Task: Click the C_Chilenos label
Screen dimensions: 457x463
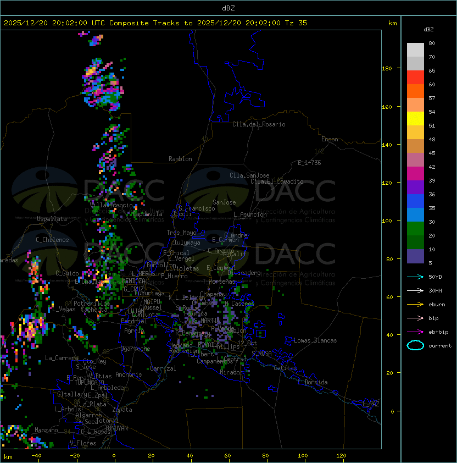Action: click(x=52, y=240)
